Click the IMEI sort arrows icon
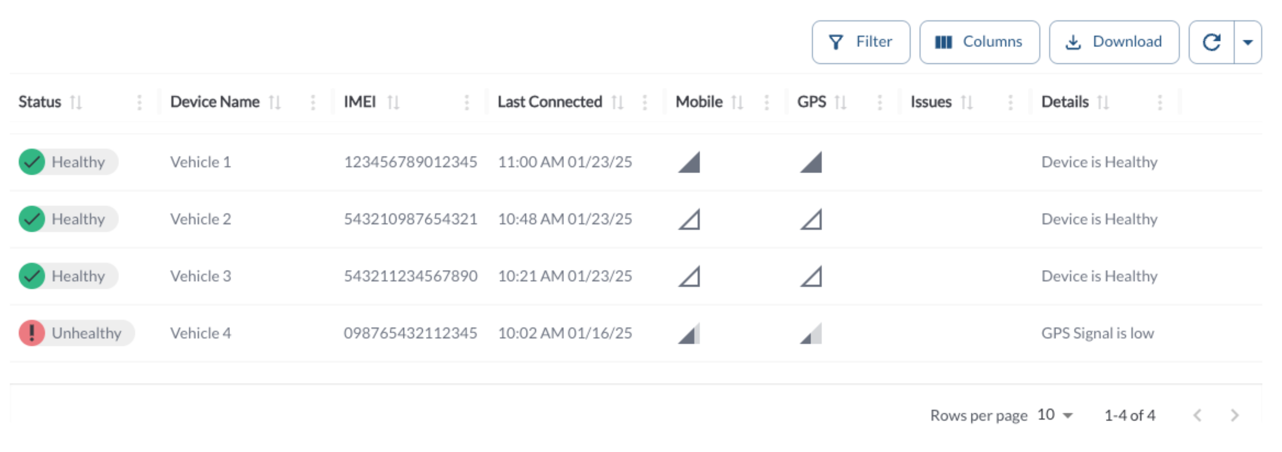Screen dimensions: 1282x452 393,102
